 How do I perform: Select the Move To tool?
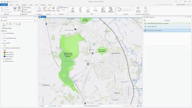80,10
